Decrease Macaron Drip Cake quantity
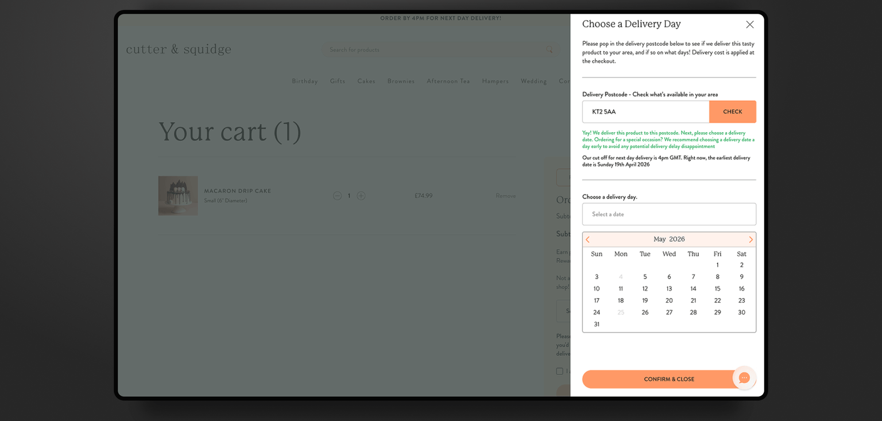The image size is (882, 421). pyautogui.click(x=337, y=196)
